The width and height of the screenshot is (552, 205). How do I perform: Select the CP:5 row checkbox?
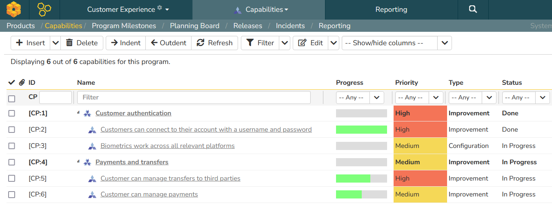tap(11, 179)
